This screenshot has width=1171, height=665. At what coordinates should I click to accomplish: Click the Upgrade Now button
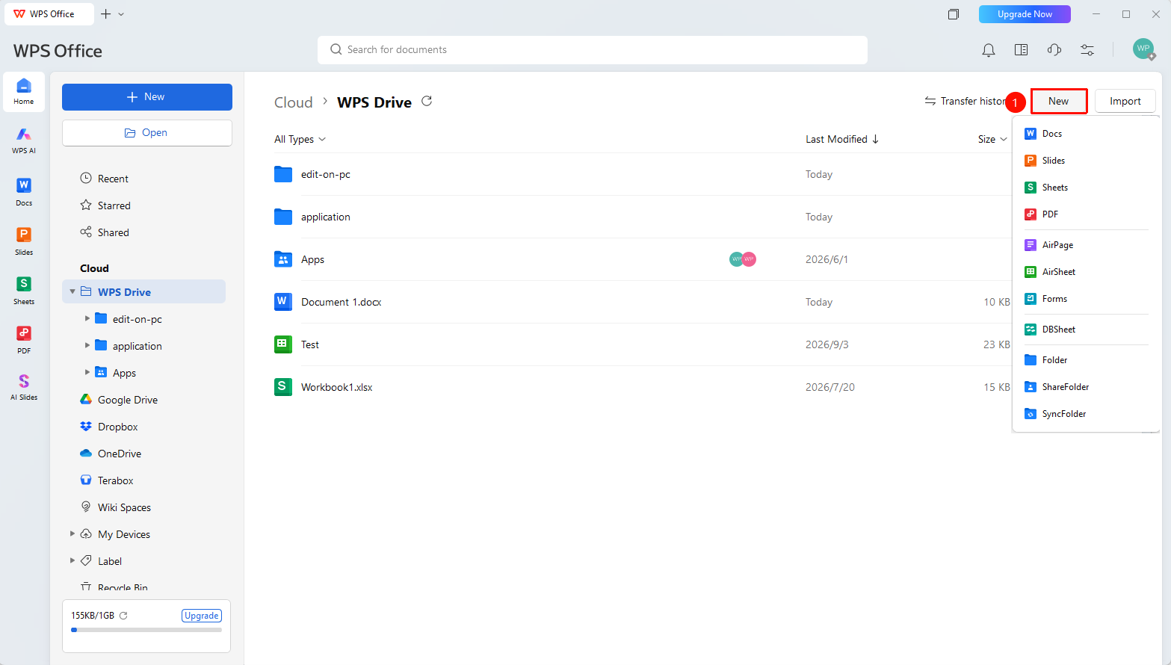click(1025, 14)
